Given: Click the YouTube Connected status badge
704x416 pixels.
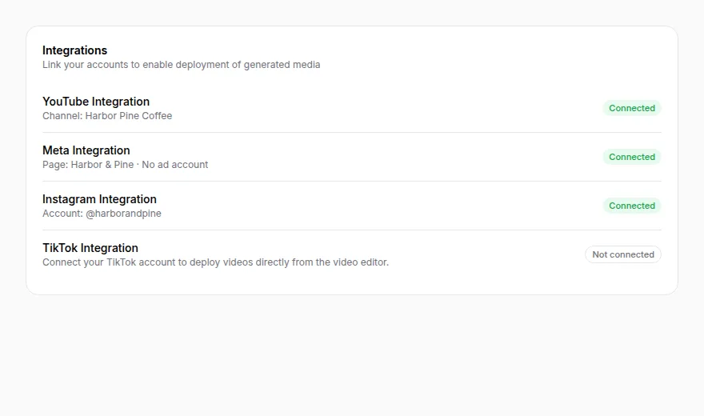Looking at the screenshot, I should 632,108.
